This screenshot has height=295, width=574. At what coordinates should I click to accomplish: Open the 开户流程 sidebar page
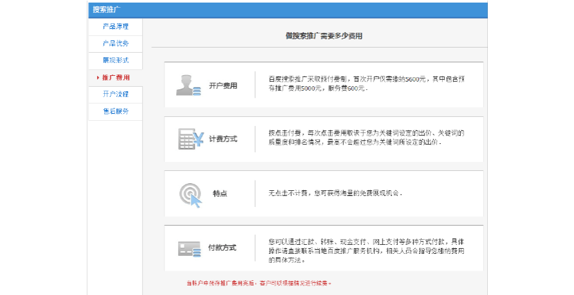tap(116, 94)
